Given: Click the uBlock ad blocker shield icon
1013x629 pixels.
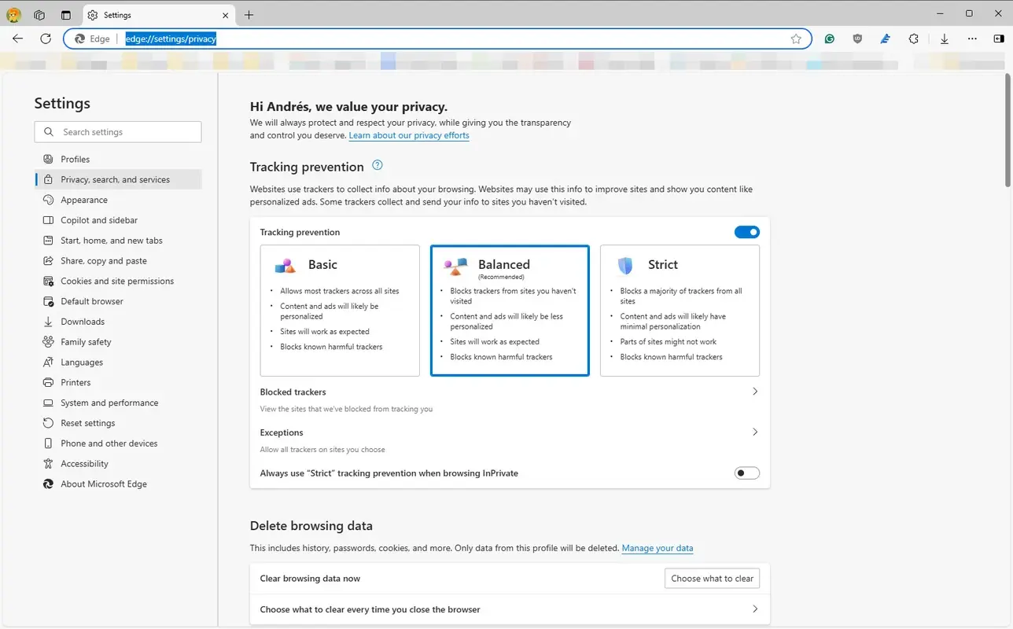Looking at the screenshot, I should coord(857,38).
